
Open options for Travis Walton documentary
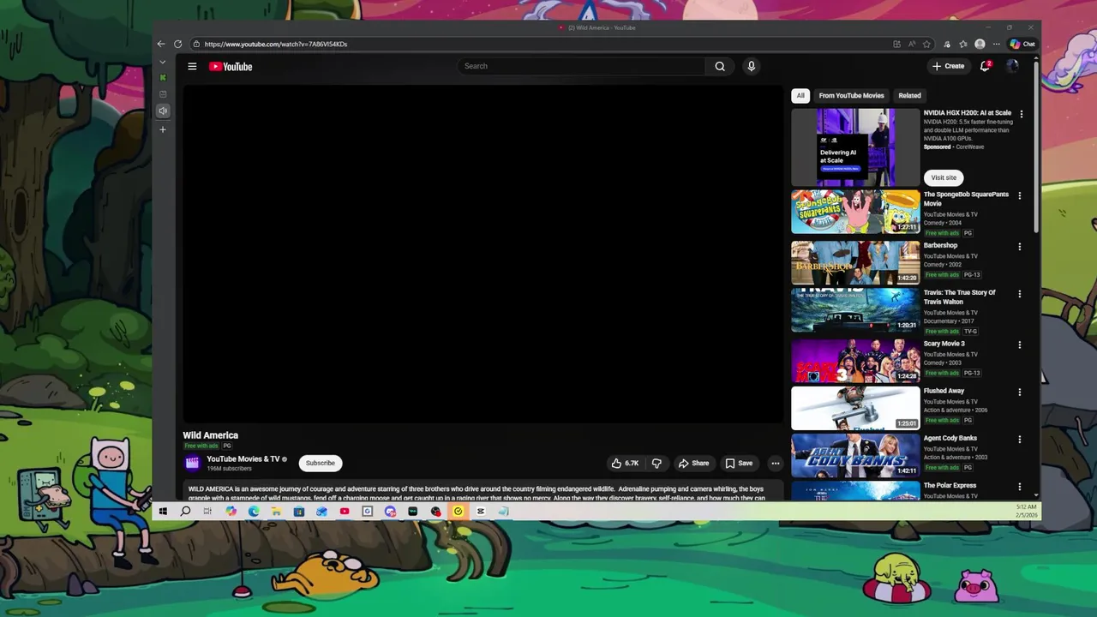click(x=1019, y=294)
